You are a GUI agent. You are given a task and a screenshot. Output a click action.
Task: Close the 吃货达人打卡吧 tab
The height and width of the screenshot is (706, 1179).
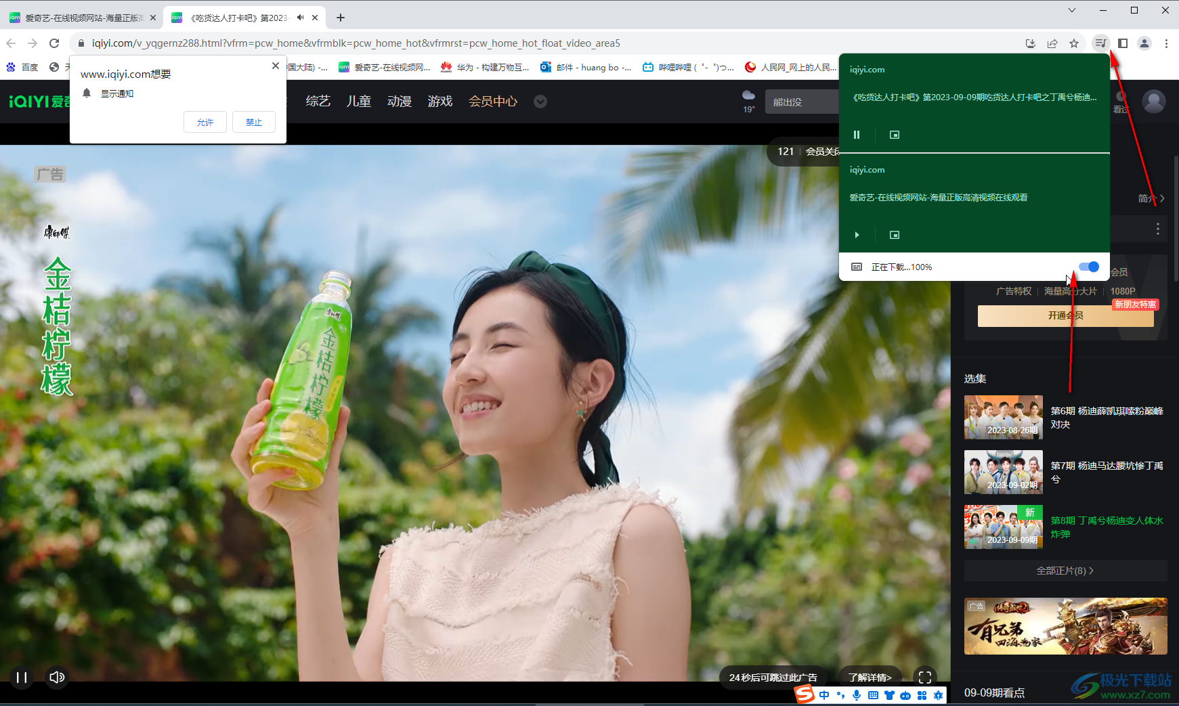[x=315, y=18]
